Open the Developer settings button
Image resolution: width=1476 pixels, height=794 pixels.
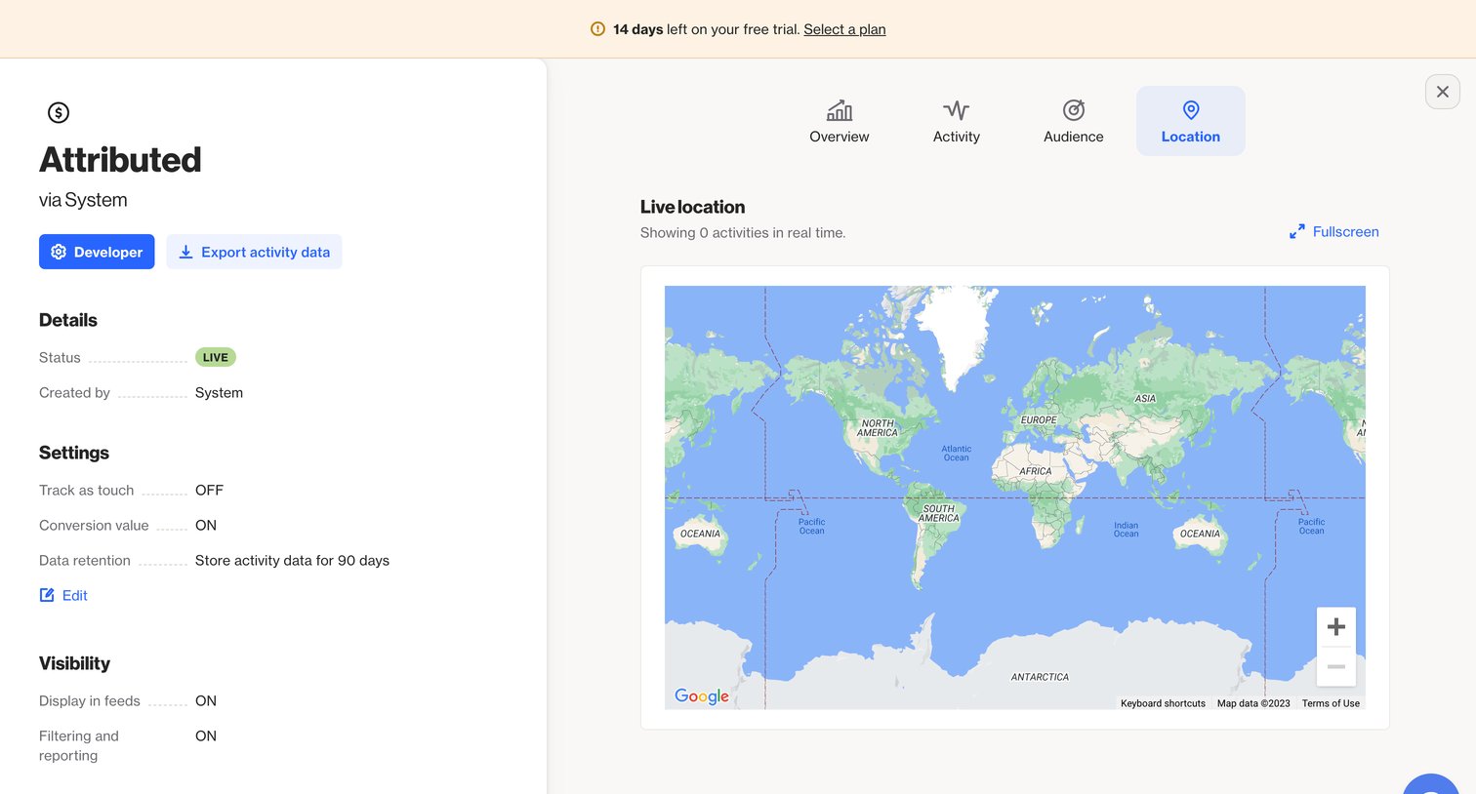(x=97, y=252)
